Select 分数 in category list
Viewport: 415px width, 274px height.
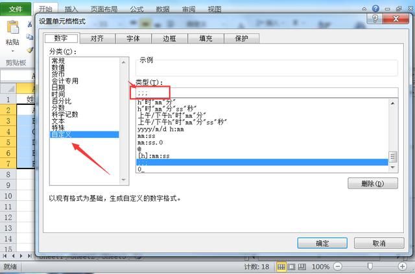pyautogui.click(x=85, y=108)
